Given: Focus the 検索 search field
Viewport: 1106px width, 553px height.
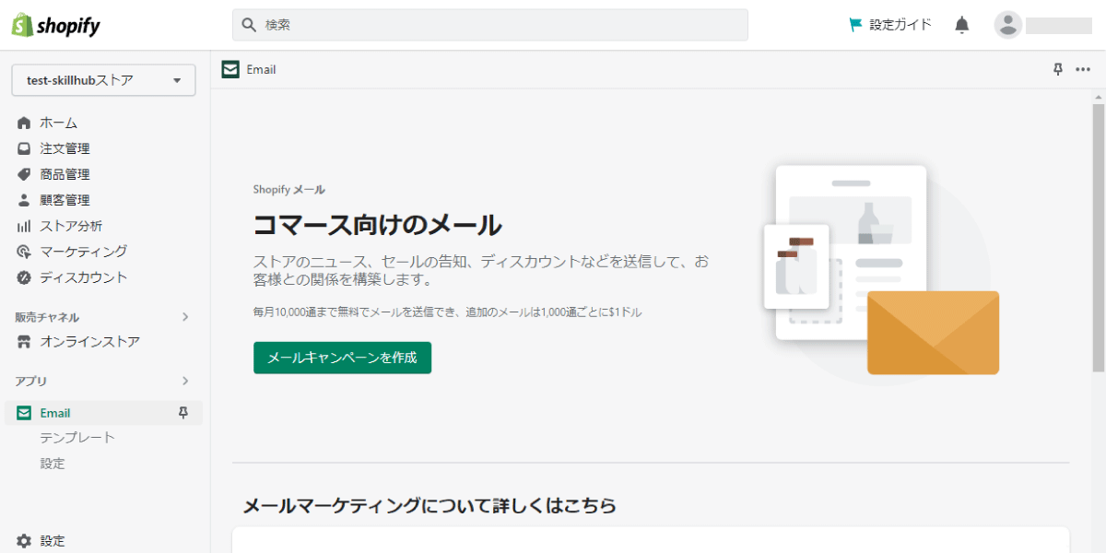Looking at the screenshot, I should pyautogui.click(x=489, y=25).
